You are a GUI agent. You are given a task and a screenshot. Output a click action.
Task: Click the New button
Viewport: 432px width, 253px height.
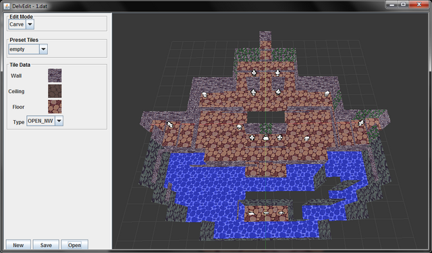[18, 245]
